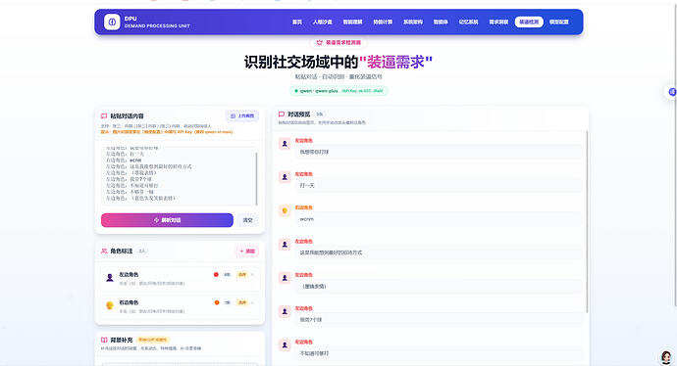The width and height of the screenshot is (677, 366).
Task: Click the 上传截图 upload button
Action: [x=242, y=115]
